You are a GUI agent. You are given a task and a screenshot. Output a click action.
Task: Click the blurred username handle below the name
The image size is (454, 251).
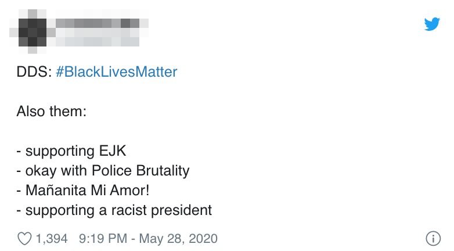98,41
